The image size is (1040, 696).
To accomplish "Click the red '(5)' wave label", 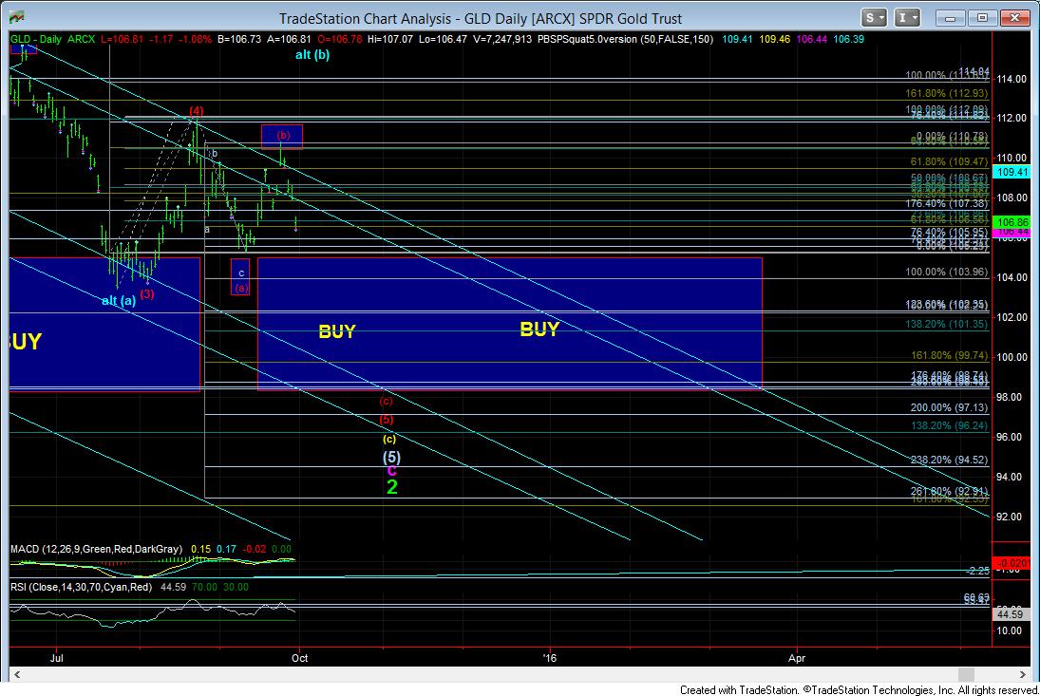I will pos(386,420).
